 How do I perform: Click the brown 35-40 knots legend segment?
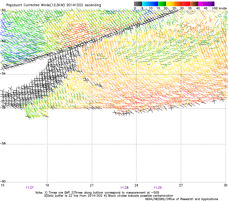(194, 4)
